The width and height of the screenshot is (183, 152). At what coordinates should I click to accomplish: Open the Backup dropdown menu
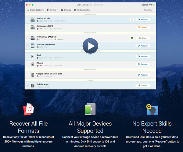click(52, 10)
